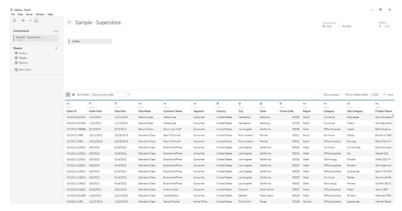This screenshot has height=211, width=402.
Task: Click calendar type icon above Ship Date
Action: click(x=116, y=104)
